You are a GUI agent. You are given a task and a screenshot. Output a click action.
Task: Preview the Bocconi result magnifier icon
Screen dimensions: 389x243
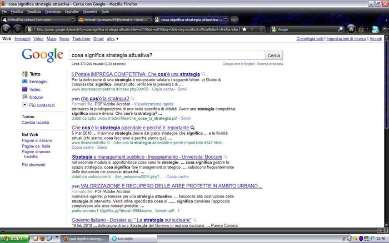pos(226,157)
